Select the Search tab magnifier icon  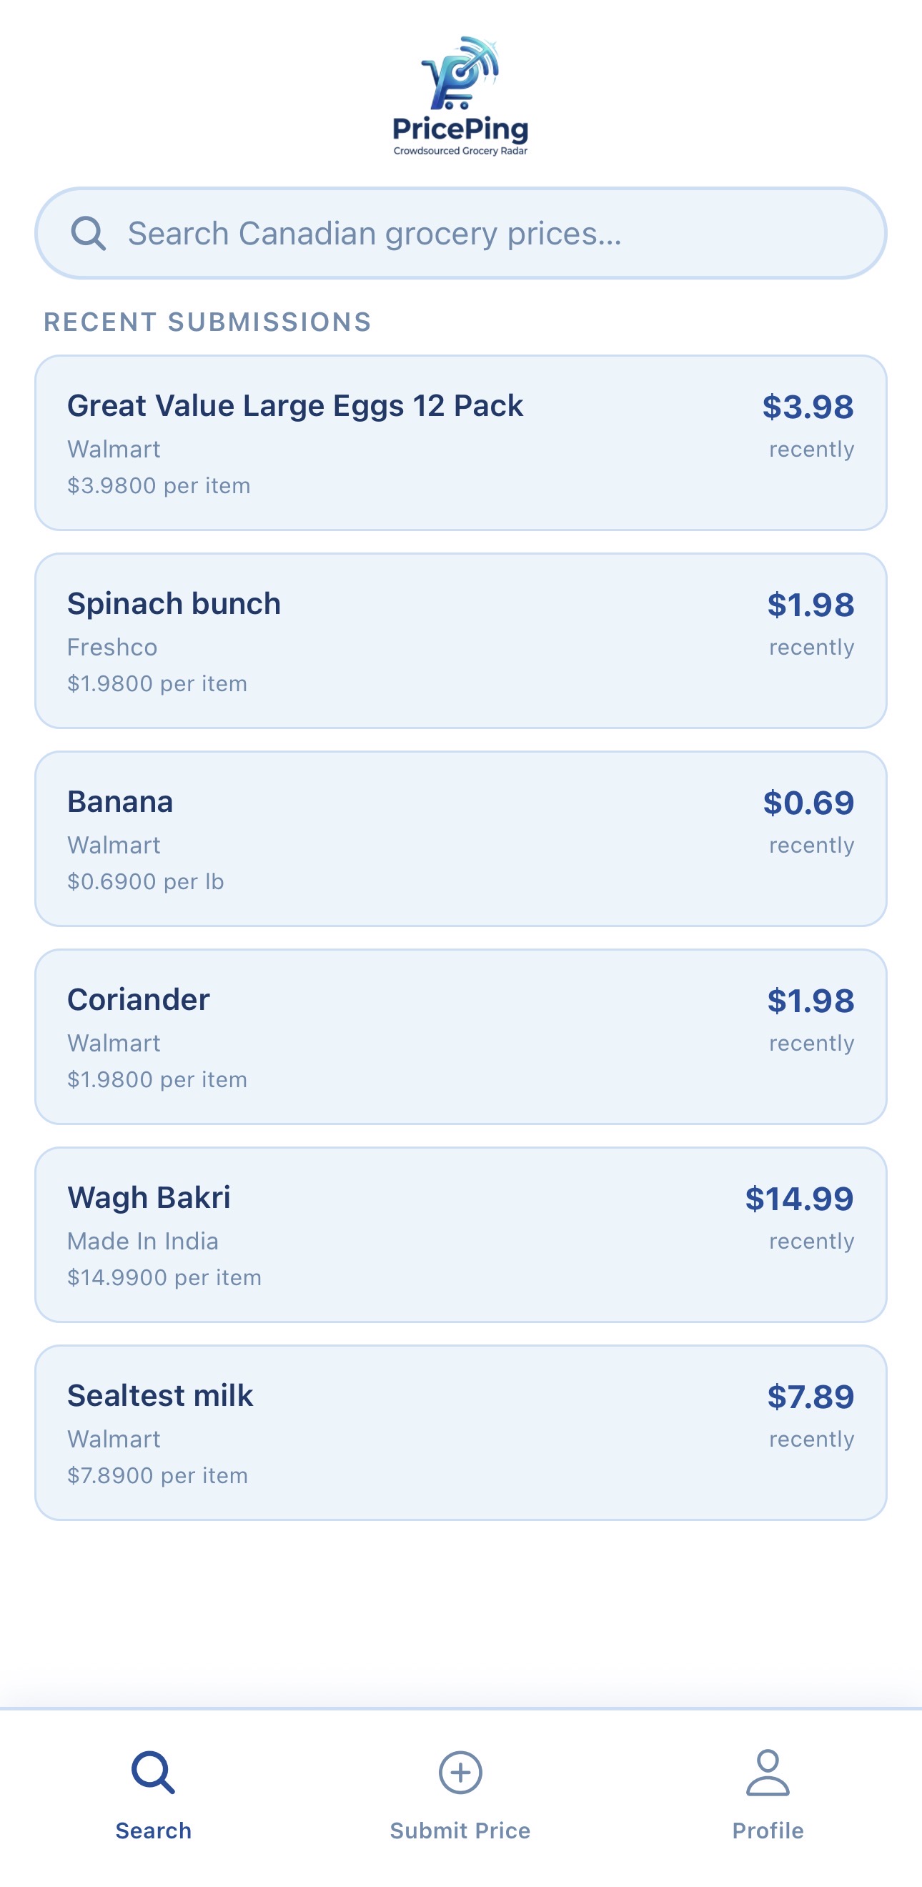pyautogui.click(x=154, y=1773)
